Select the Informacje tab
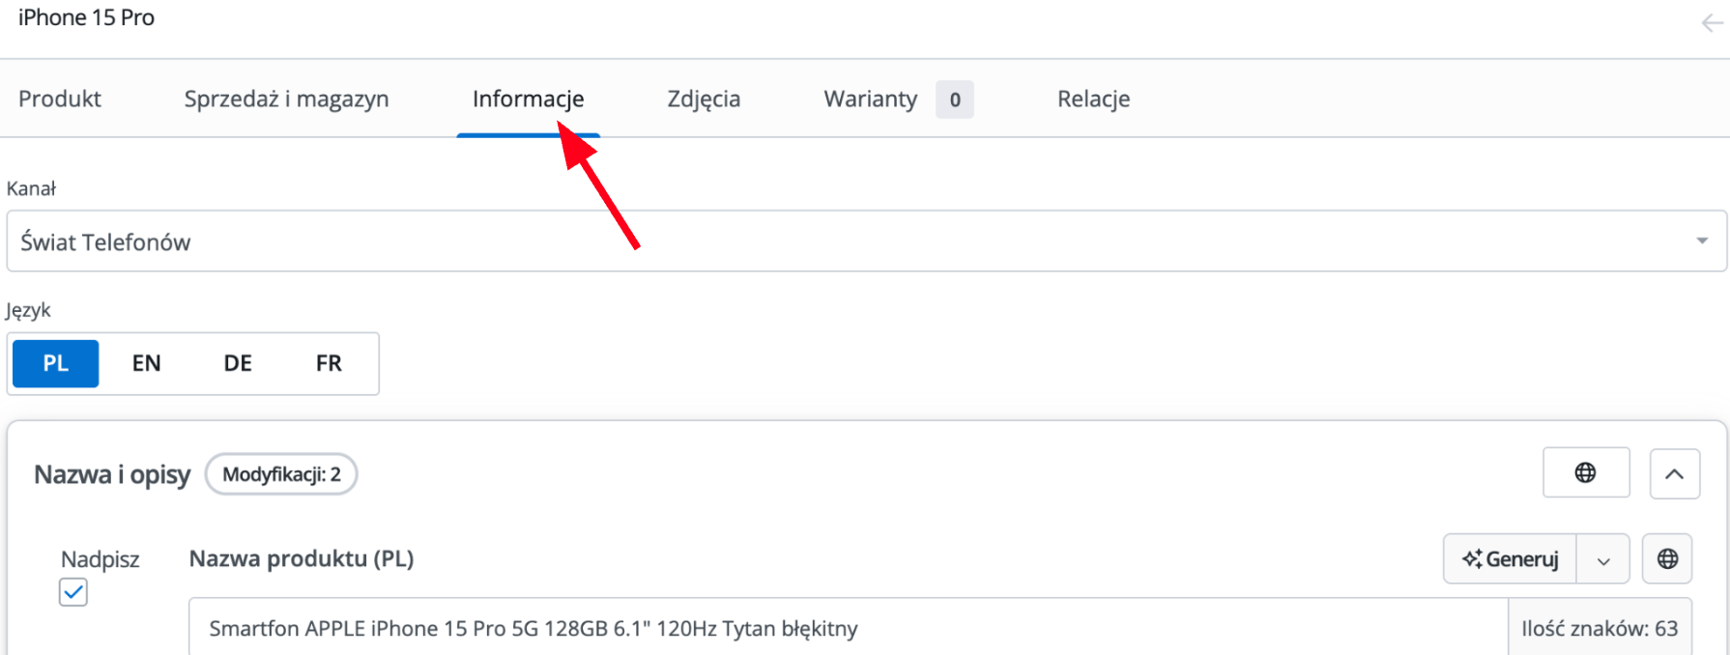 pos(528,99)
